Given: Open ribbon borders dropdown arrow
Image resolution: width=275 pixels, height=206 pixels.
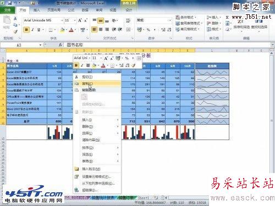Looking at the screenshot, I should pos(55,30).
